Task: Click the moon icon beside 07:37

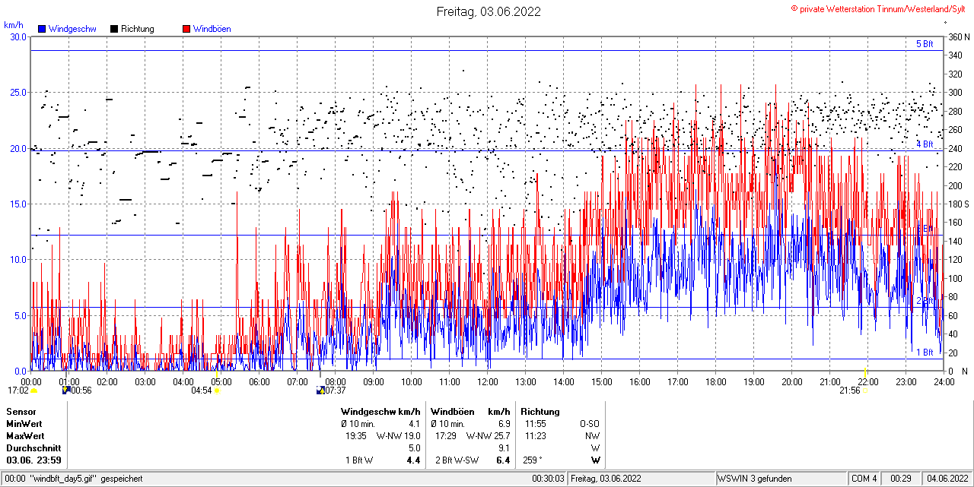Action: point(320,391)
